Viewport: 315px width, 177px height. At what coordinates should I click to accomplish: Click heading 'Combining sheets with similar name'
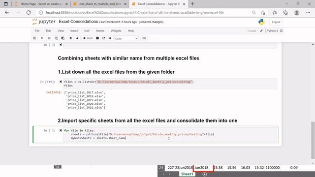(128, 58)
